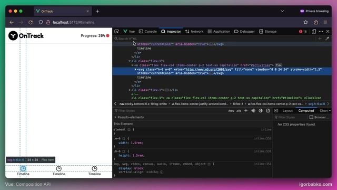Collapse the li node above #activities anchor
Viewport: 337px width, 190px height.
(130, 61)
